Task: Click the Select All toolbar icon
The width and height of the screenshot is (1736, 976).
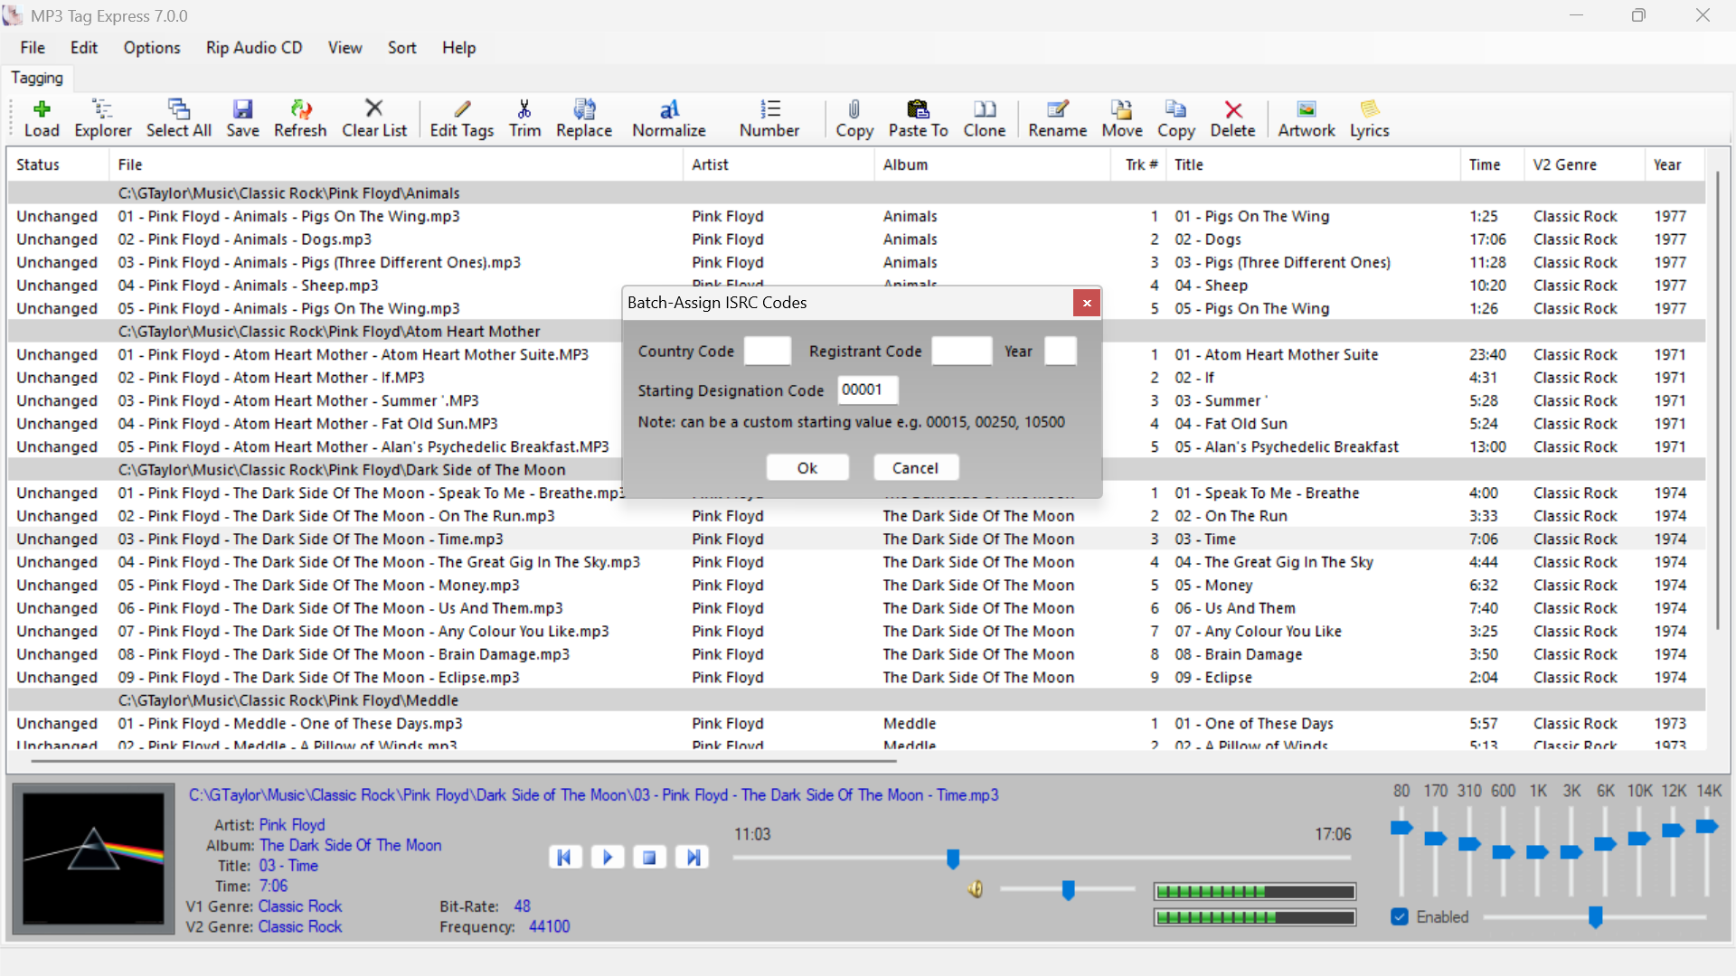Action: (179, 118)
